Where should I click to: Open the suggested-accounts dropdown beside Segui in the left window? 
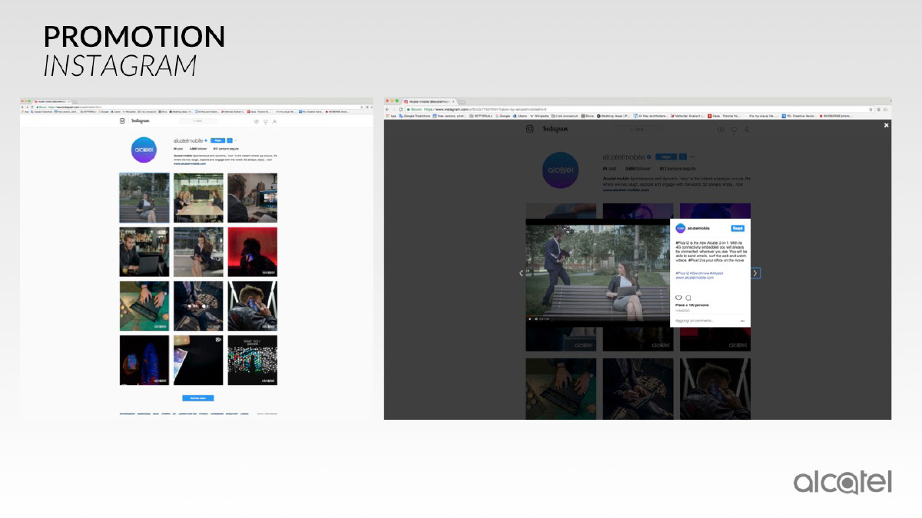230,140
